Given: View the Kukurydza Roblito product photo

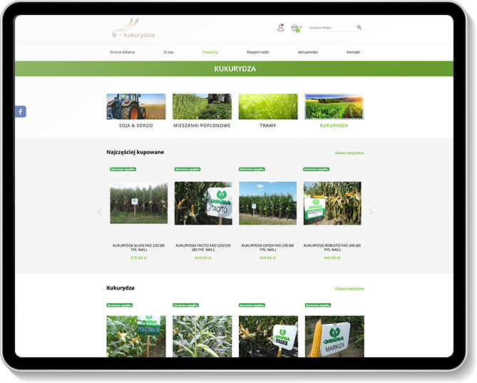Looking at the screenshot, I should point(332,203).
